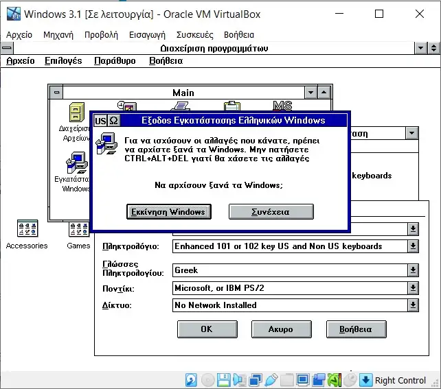Open the MS-DOS icon in Main window
441x389 pixels.
click(x=282, y=106)
